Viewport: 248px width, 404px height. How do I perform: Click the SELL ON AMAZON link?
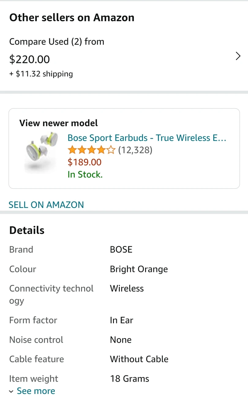46,205
